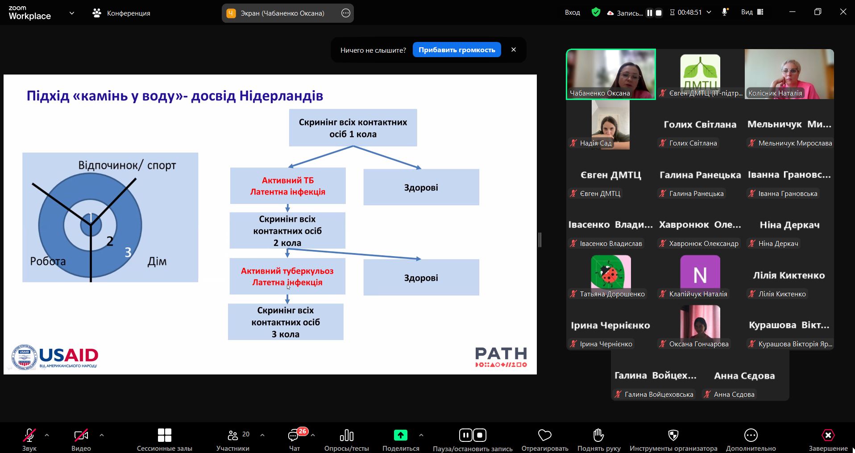Image resolution: width=855 pixels, height=453 pixels.
Task: Unmute microphone via Звук button
Action: [x=29, y=436]
